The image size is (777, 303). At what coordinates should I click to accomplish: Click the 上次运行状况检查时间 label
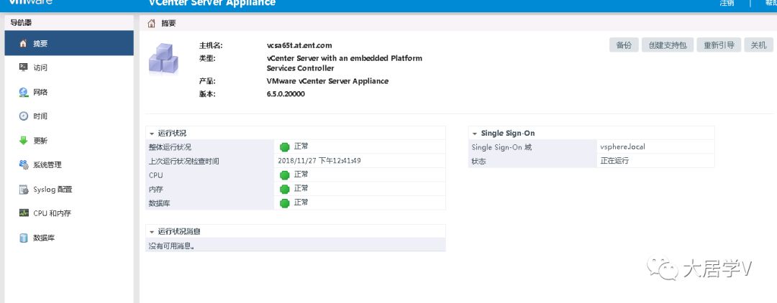[x=184, y=161]
